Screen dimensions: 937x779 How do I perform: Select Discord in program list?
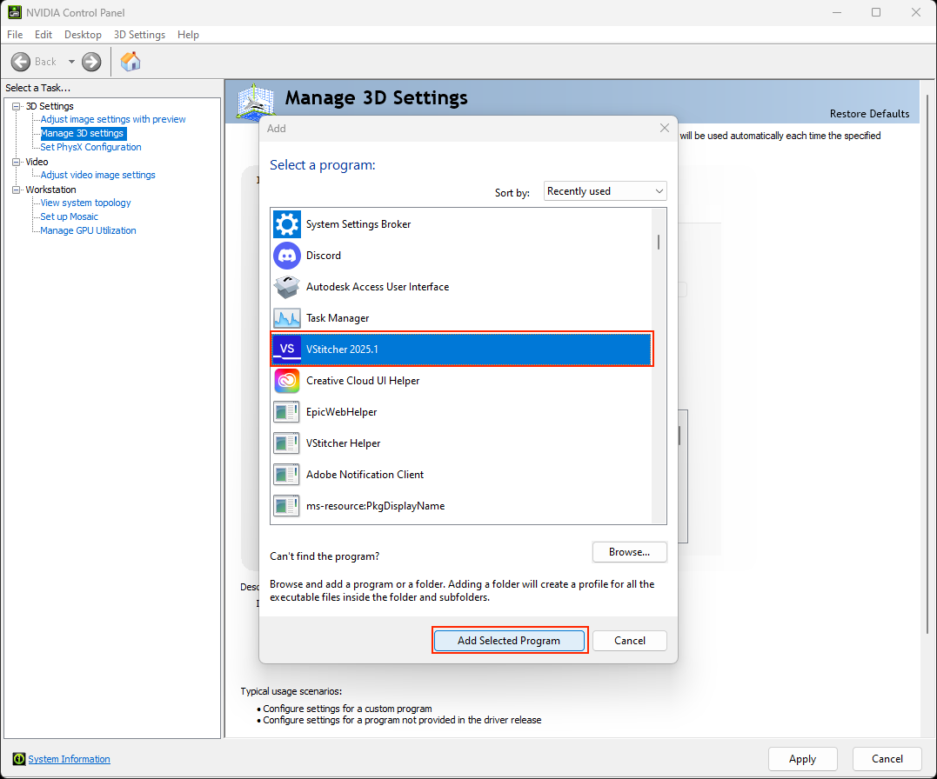(x=461, y=256)
